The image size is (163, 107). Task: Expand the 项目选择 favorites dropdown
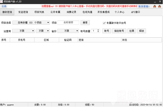tap(31, 23)
